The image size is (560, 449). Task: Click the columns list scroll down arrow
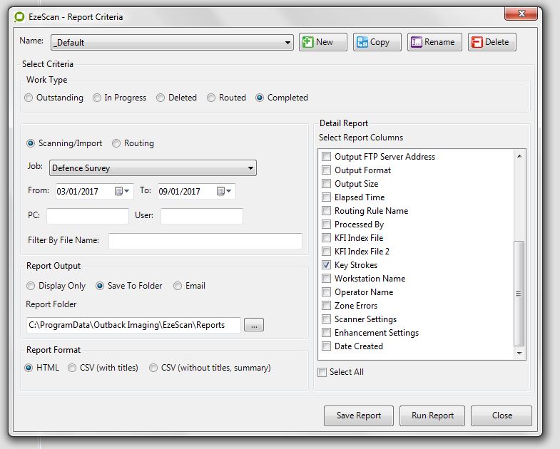(519, 353)
